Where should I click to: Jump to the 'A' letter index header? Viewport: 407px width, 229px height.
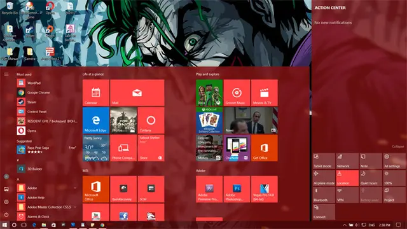(x=18, y=179)
